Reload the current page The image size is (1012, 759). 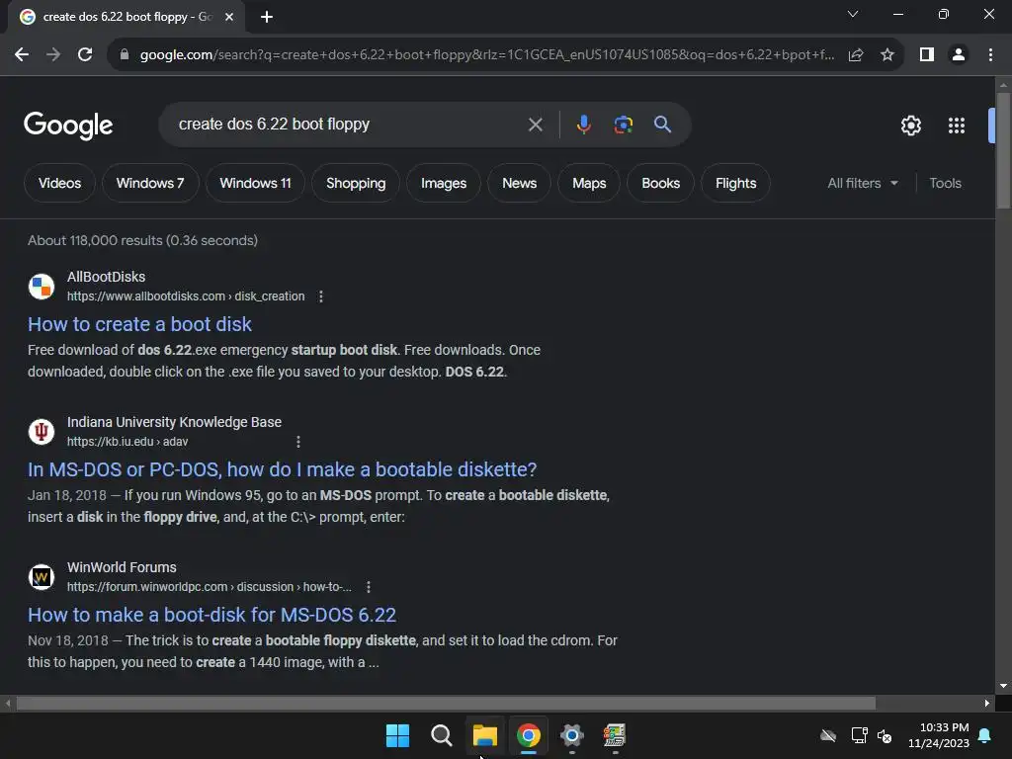pos(85,55)
